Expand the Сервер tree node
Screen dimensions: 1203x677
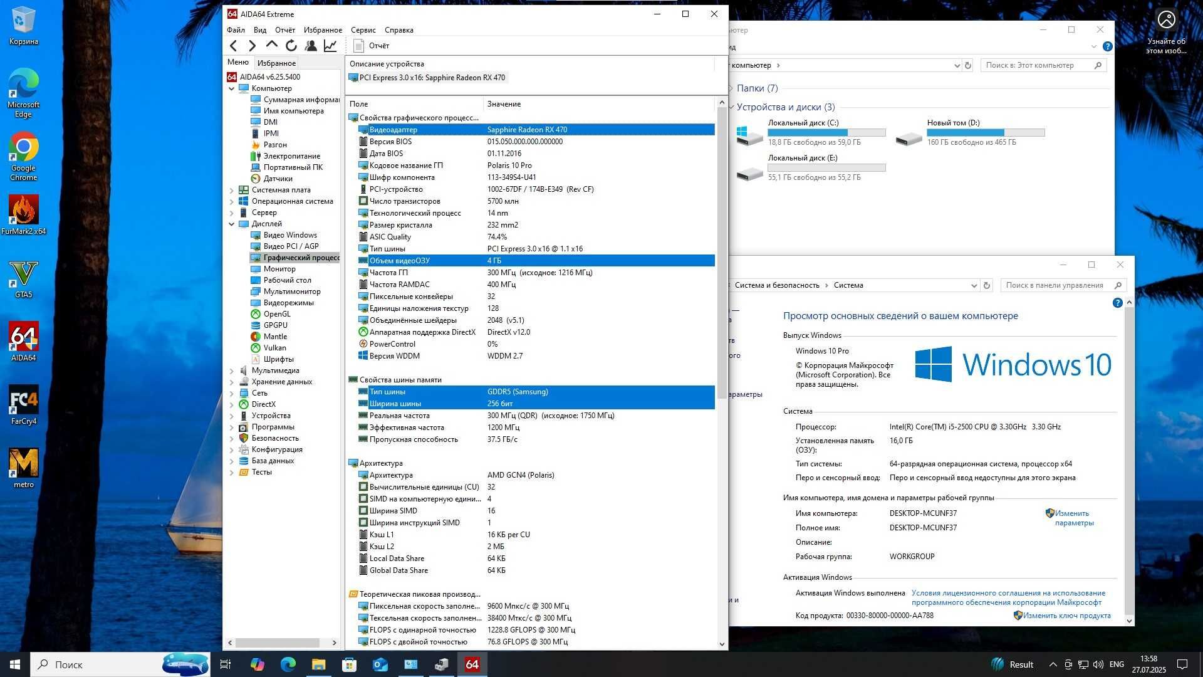click(x=231, y=213)
